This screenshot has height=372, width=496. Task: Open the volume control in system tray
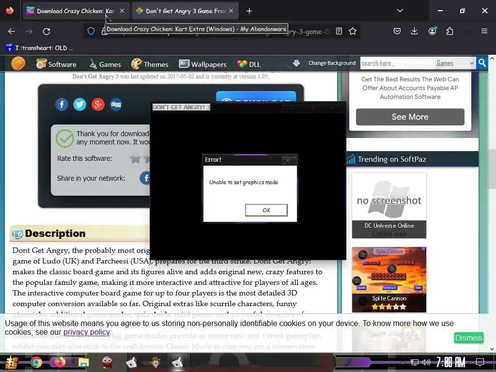click(x=426, y=362)
